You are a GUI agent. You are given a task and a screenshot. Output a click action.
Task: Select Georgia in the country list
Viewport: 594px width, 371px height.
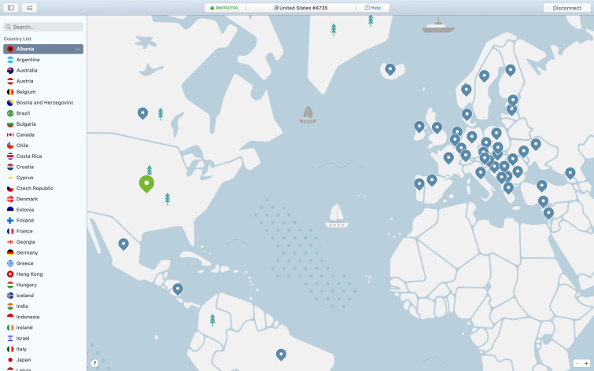click(43, 242)
